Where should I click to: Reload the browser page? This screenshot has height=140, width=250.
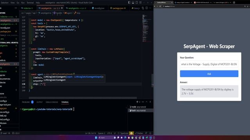(160, 6)
